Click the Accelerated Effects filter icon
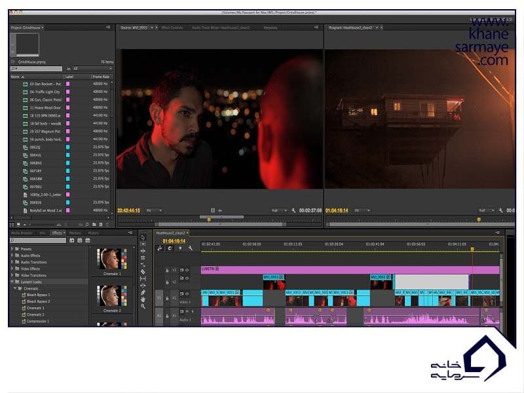 [71, 240]
